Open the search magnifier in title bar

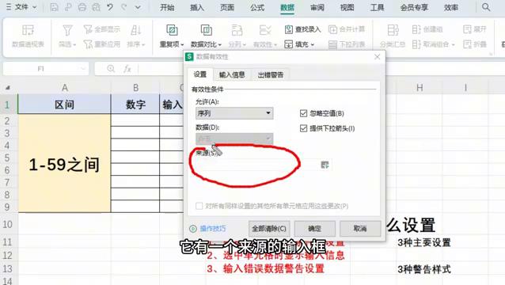(x=486, y=7)
